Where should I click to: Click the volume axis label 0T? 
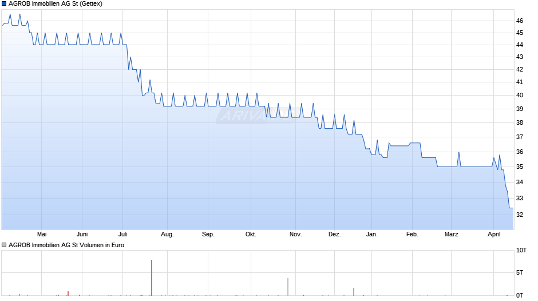click(520, 295)
